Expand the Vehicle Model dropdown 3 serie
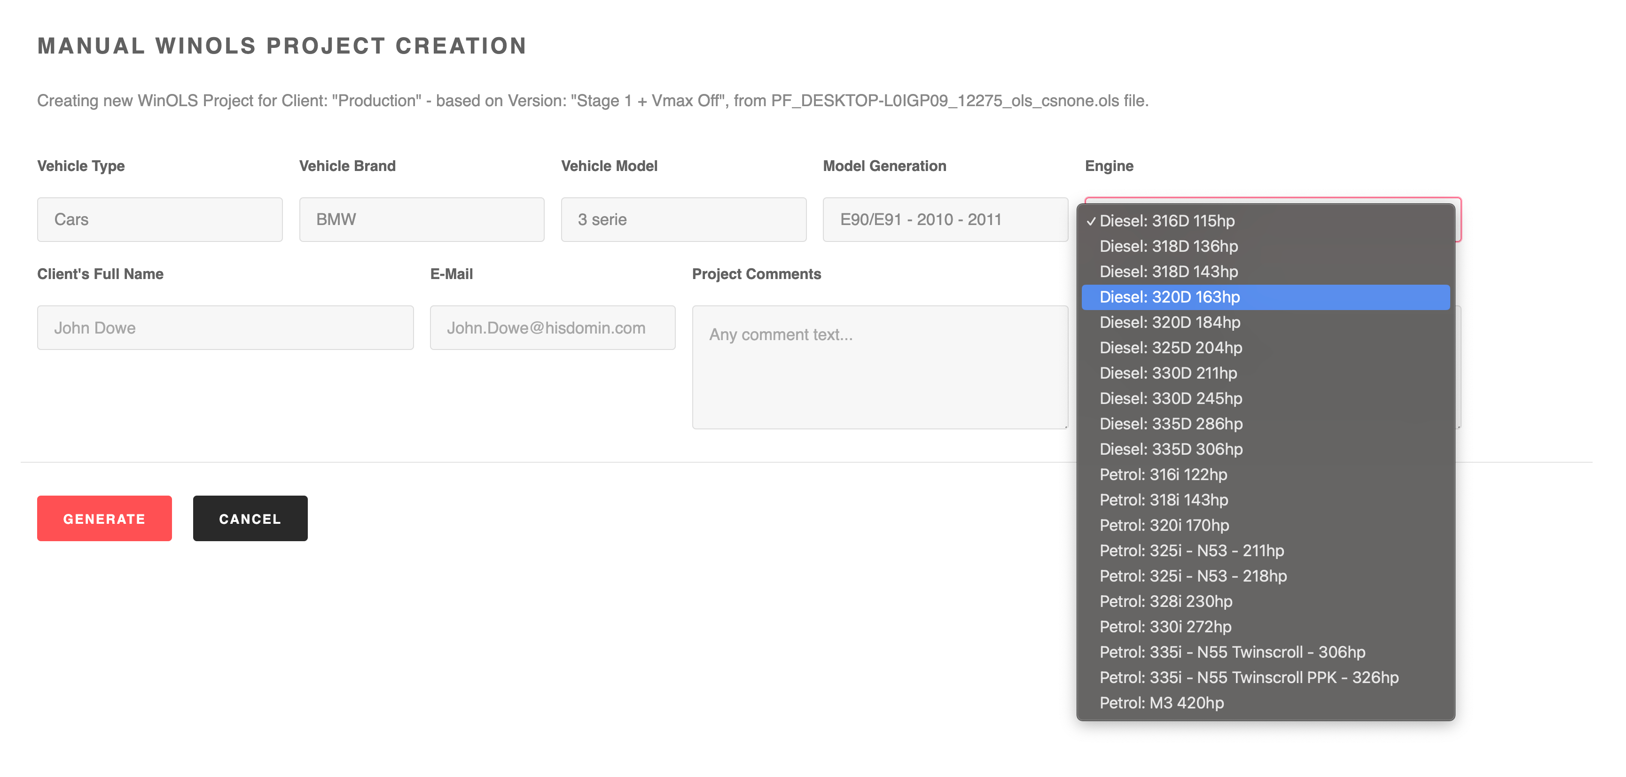The height and width of the screenshot is (777, 1626). click(x=684, y=220)
